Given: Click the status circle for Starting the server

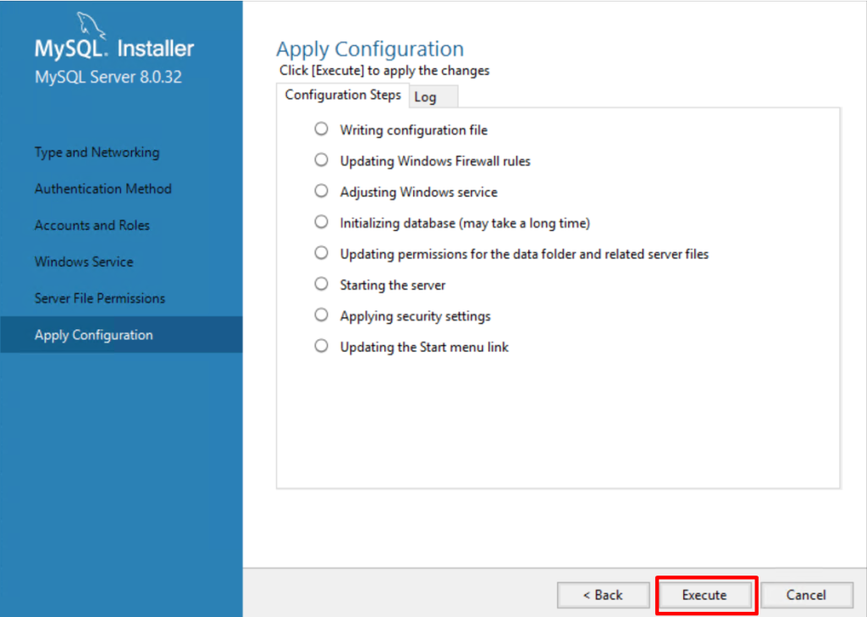Looking at the screenshot, I should pos(321,284).
